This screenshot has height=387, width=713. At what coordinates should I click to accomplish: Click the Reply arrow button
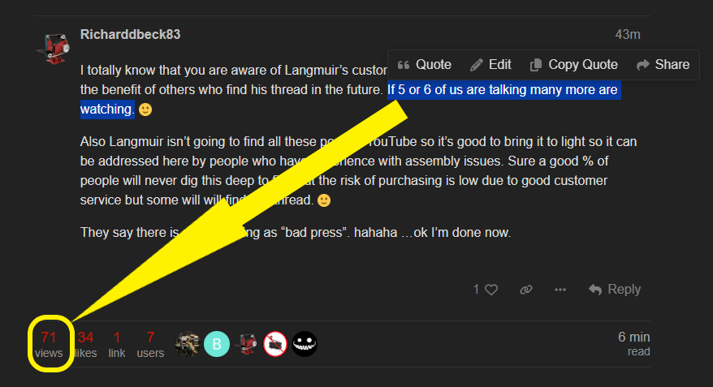[x=614, y=290]
